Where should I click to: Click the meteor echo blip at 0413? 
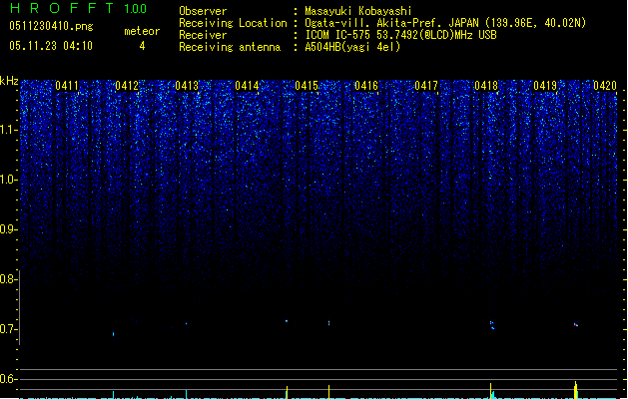187,323
